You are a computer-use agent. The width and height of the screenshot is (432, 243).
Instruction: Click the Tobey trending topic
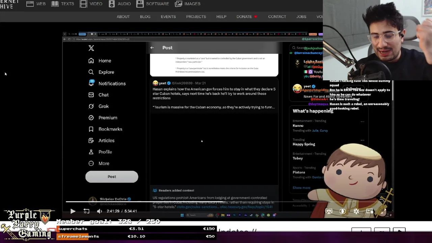tap(298, 158)
